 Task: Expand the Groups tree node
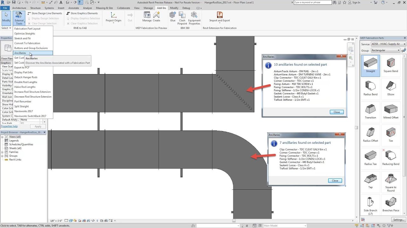click(2, 156)
